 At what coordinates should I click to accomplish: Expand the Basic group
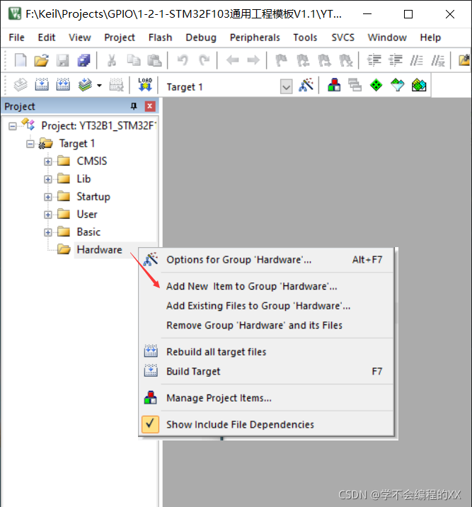(48, 232)
